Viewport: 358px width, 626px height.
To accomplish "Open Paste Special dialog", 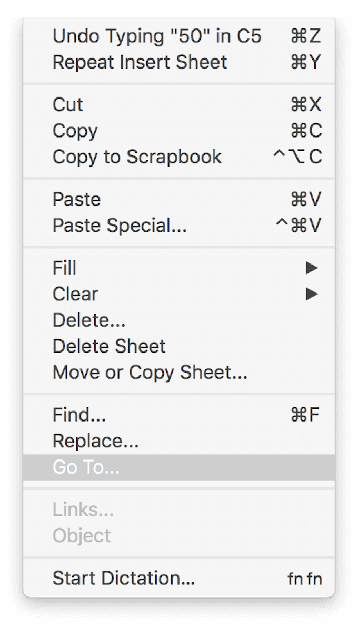I will tap(120, 226).
